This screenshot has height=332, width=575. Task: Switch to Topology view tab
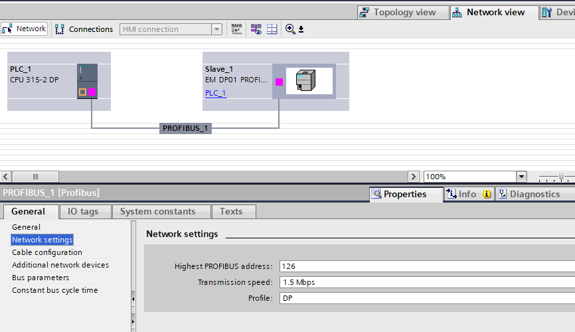pos(403,13)
